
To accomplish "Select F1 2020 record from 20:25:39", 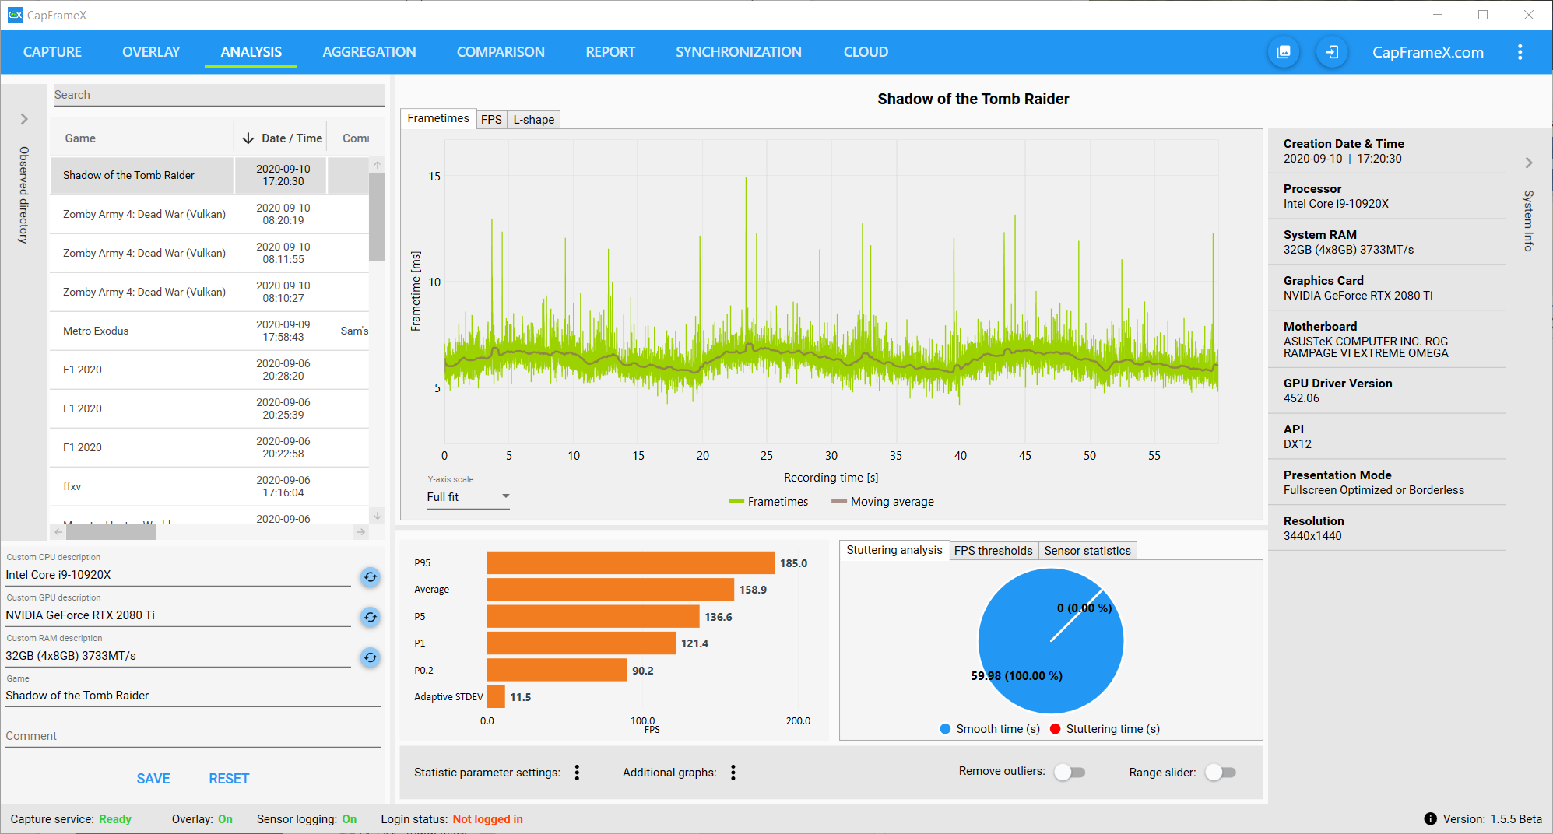I will tap(209, 408).
